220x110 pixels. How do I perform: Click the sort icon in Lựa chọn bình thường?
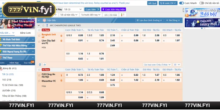(x=137, y=20)
